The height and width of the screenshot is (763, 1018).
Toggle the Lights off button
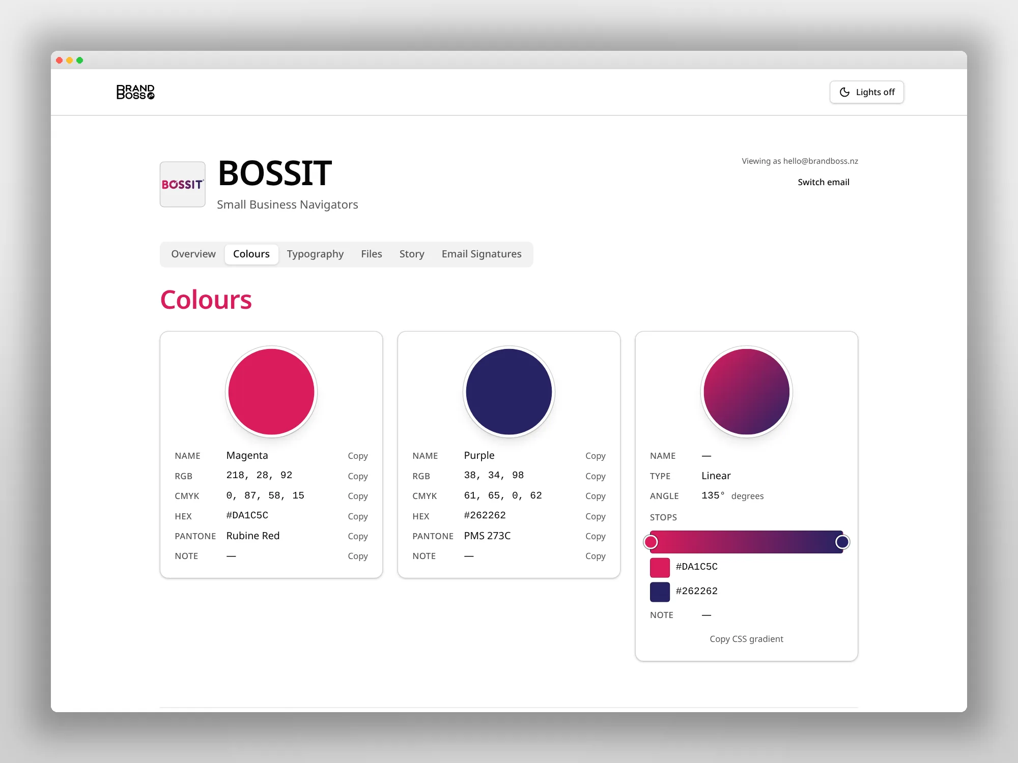[866, 92]
